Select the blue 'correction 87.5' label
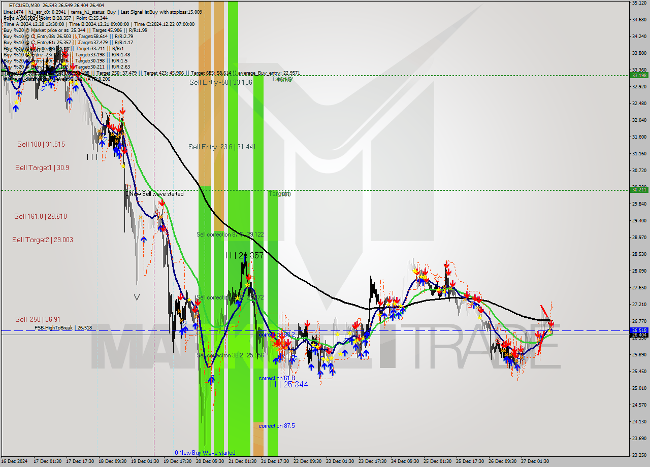The height and width of the screenshot is (467, 650). click(277, 426)
